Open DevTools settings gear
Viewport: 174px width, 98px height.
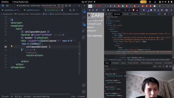tap(165, 14)
